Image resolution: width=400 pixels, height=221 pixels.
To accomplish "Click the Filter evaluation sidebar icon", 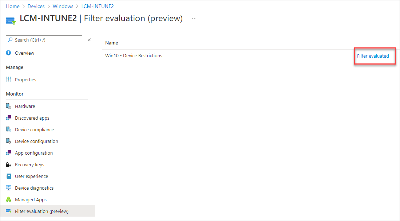I will coord(8,211).
